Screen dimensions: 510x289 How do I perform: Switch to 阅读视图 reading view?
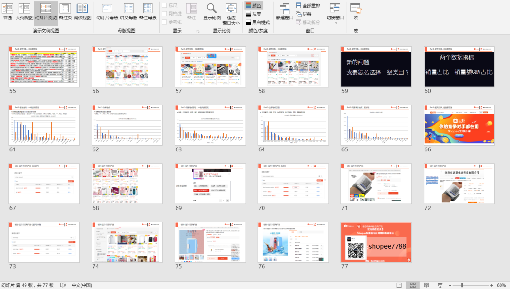point(83,12)
